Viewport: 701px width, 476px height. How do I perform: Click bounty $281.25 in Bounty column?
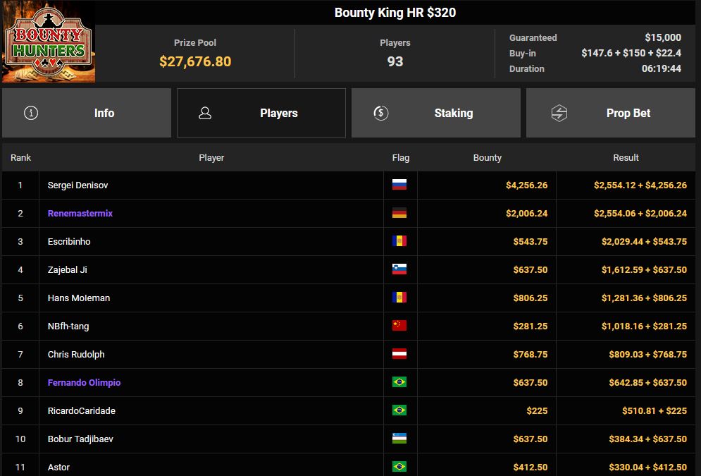pos(531,326)
